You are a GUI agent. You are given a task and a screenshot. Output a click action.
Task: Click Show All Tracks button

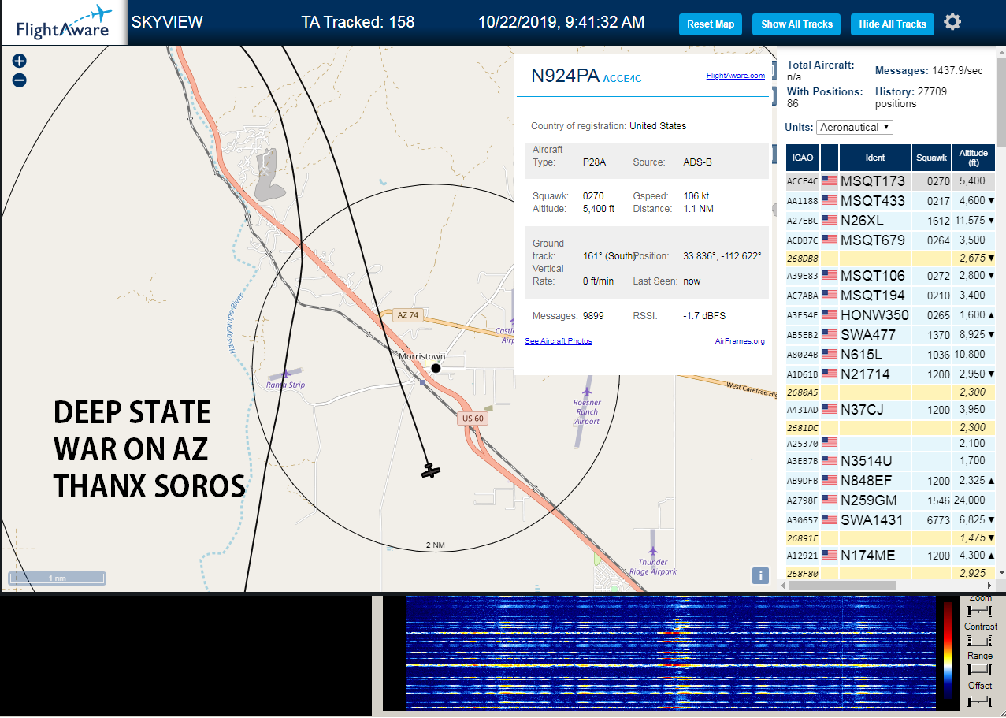796,24
